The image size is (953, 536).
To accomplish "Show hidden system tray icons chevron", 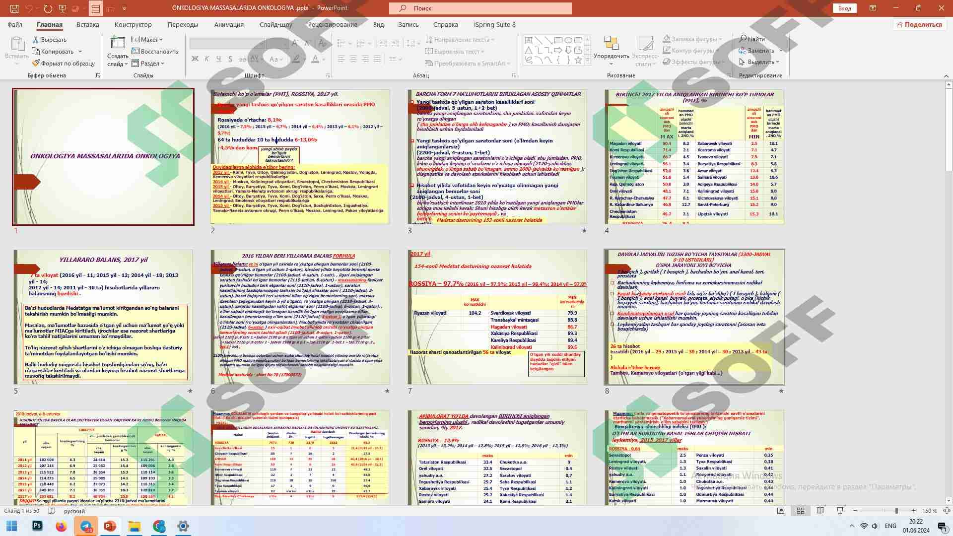I will [852, 526].
